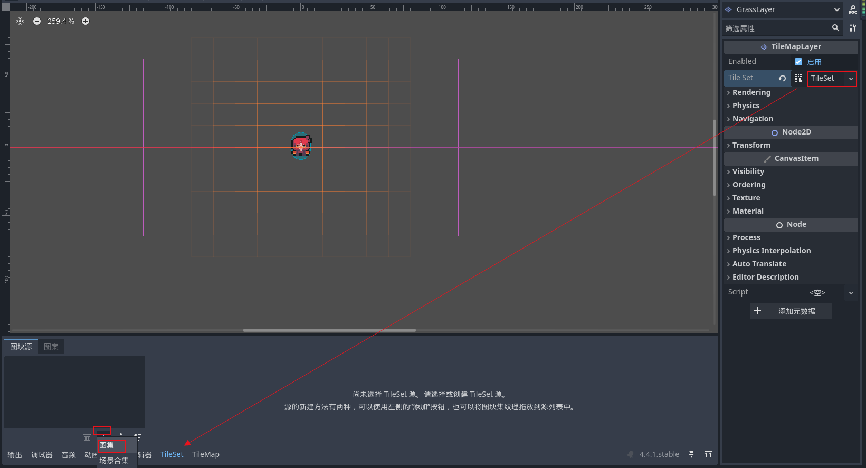Click the TileSet resource value field

click(827, 78)
